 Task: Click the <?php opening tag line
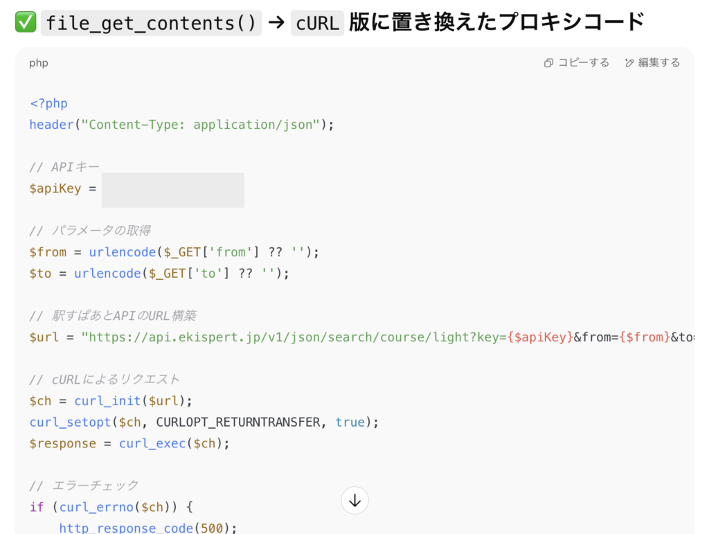(48, 104)
